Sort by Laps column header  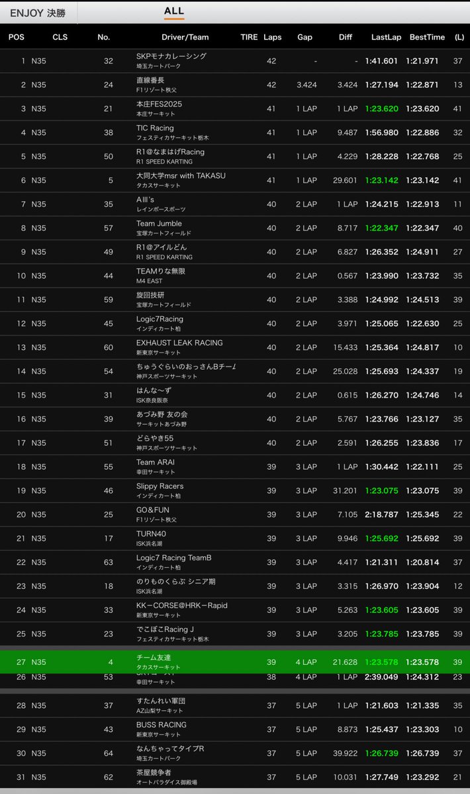(273, 37)
